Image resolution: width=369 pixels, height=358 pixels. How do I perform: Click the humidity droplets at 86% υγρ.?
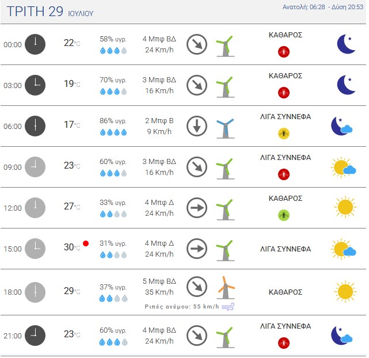[x=113, y=132]
